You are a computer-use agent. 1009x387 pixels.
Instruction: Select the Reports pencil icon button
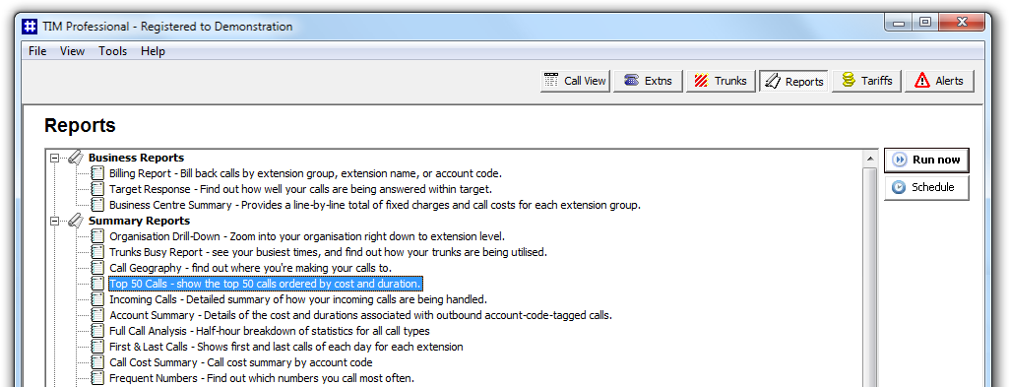pos(793,81)
